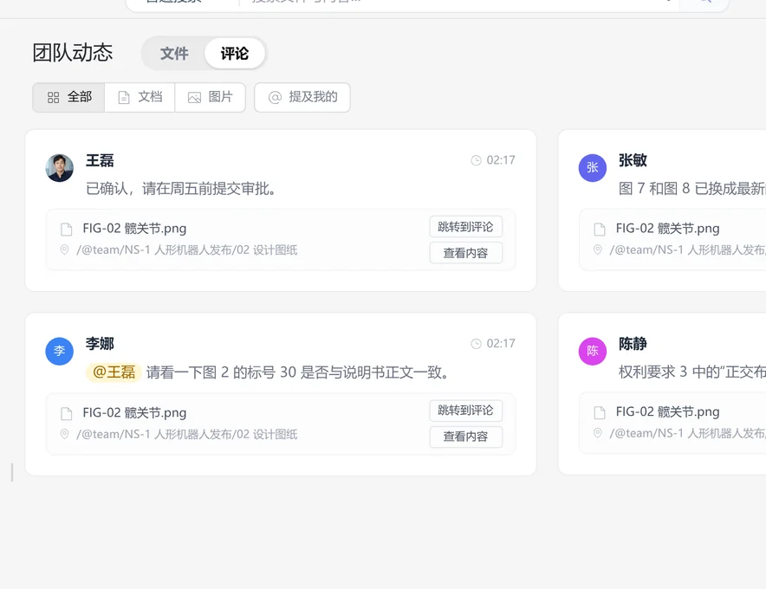The image size is (766, 589).
Task: Click 张敏's comment about 图 7 和图 8
Action: pos(692,189)
